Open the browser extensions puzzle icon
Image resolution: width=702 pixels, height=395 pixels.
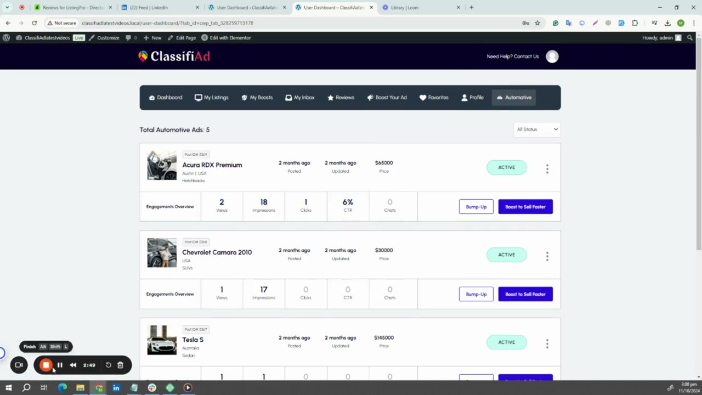tap(635, 23)
